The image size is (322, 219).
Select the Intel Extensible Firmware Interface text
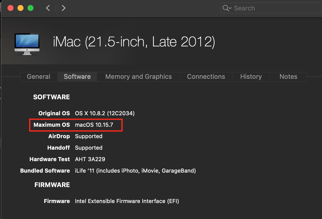pyautogui.click(x=127, y=201)
